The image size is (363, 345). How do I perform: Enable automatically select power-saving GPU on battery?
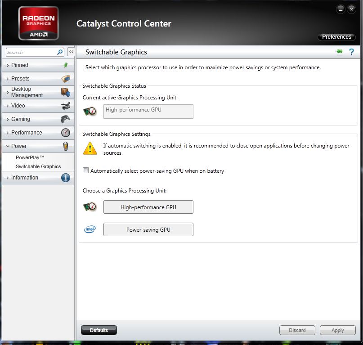pyautogui.click(x=85, y=170)
